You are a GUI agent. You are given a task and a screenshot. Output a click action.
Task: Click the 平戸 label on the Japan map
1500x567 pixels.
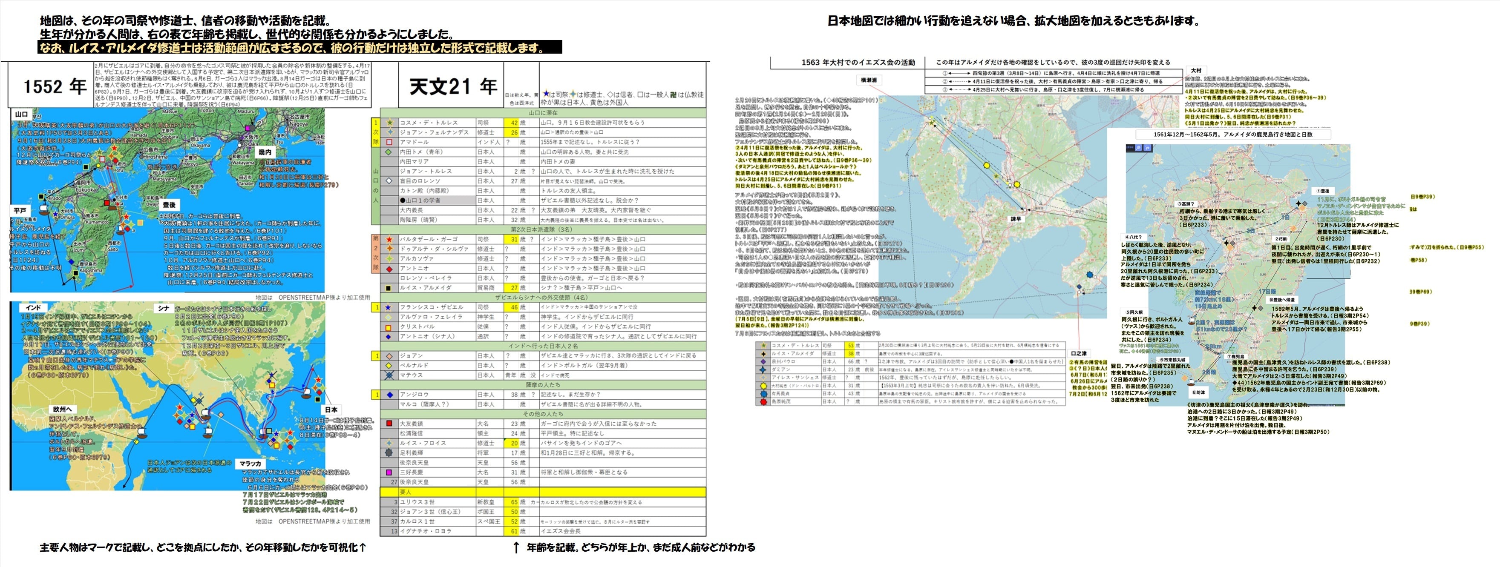(20, 211)
